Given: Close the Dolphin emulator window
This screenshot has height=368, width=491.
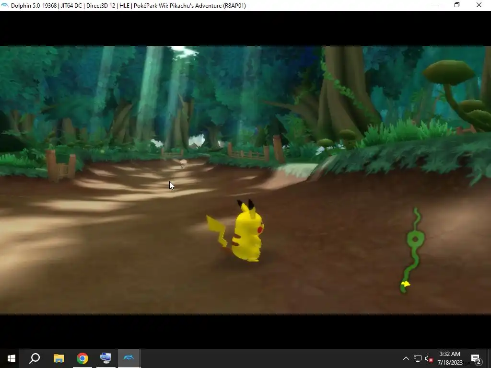Looking at the screenshot, I should tap(479, 5).
